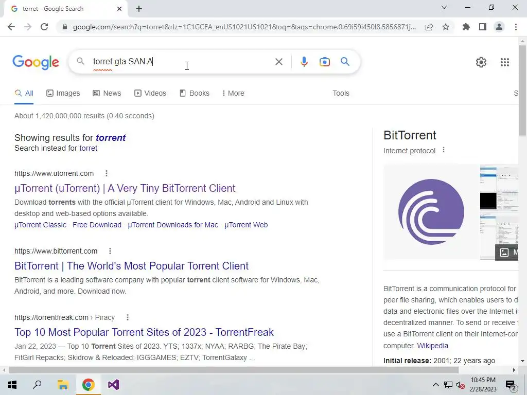Image resolution: width=527 pixels, height=395 pixels.
Task: Open the Chrome profile avatar
Action: pos(499,27)
